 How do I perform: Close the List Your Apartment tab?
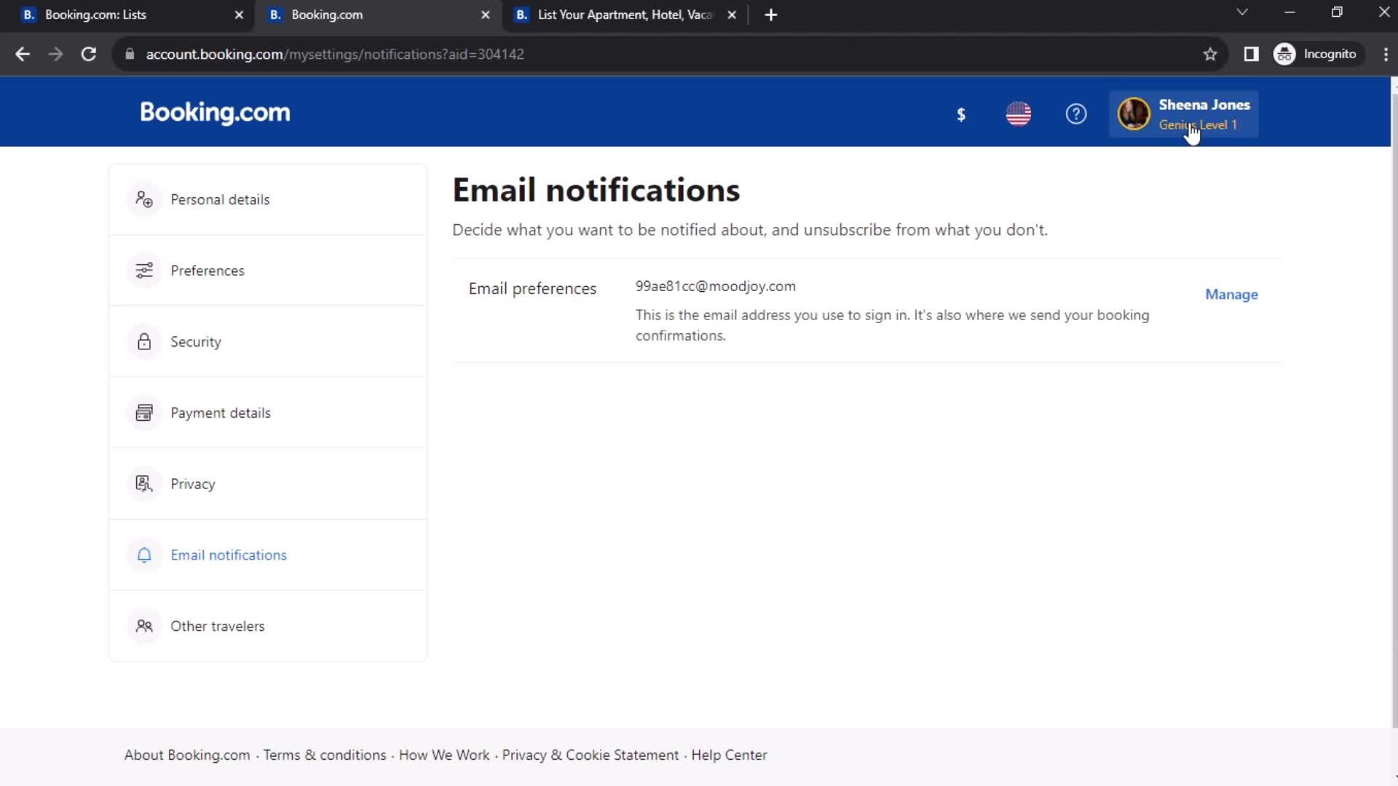pos(732,15)
